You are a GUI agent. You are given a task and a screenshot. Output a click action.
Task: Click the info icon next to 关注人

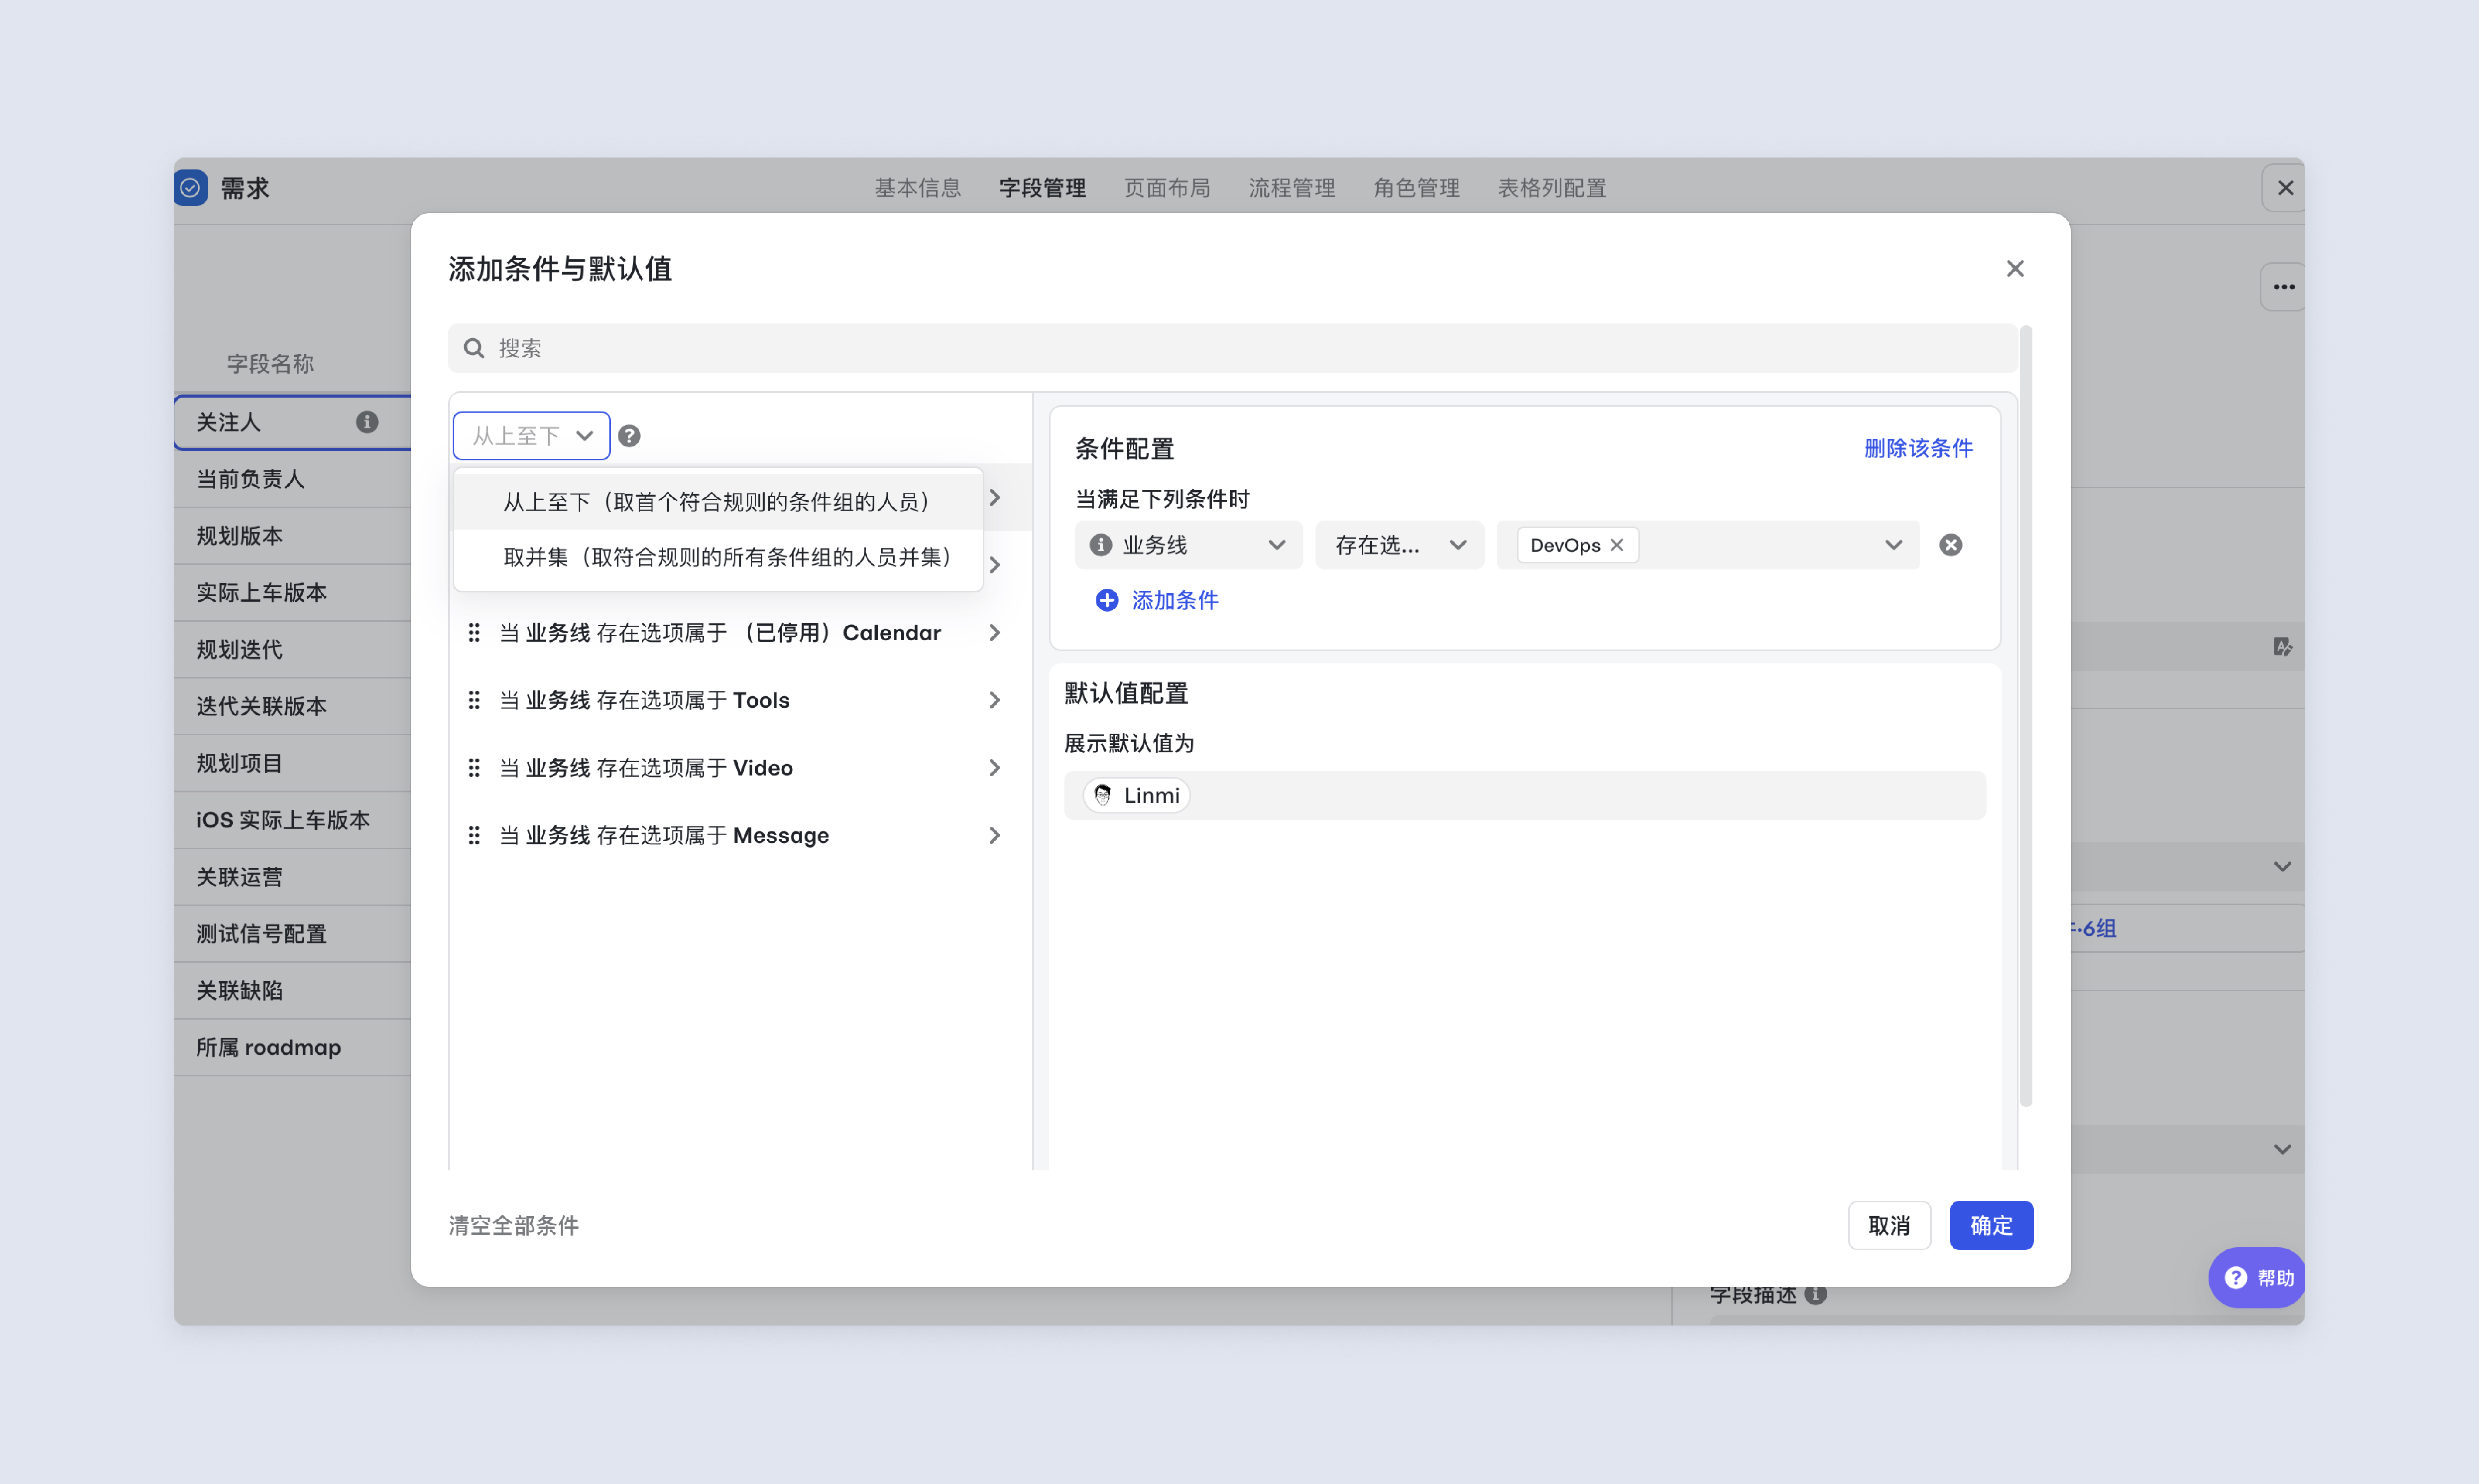pos(367,422)
